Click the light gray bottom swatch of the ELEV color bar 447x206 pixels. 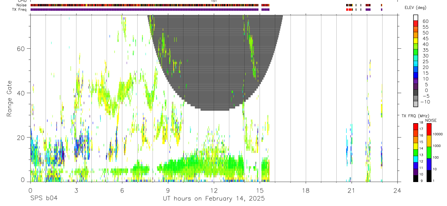(416, 104)
